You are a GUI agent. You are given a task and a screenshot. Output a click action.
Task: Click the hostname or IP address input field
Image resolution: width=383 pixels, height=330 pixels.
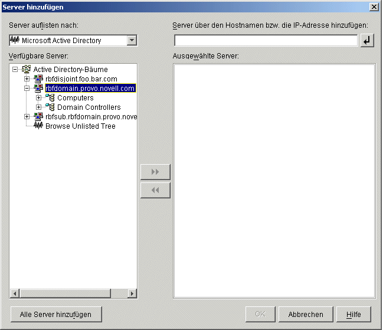(266, 40)
